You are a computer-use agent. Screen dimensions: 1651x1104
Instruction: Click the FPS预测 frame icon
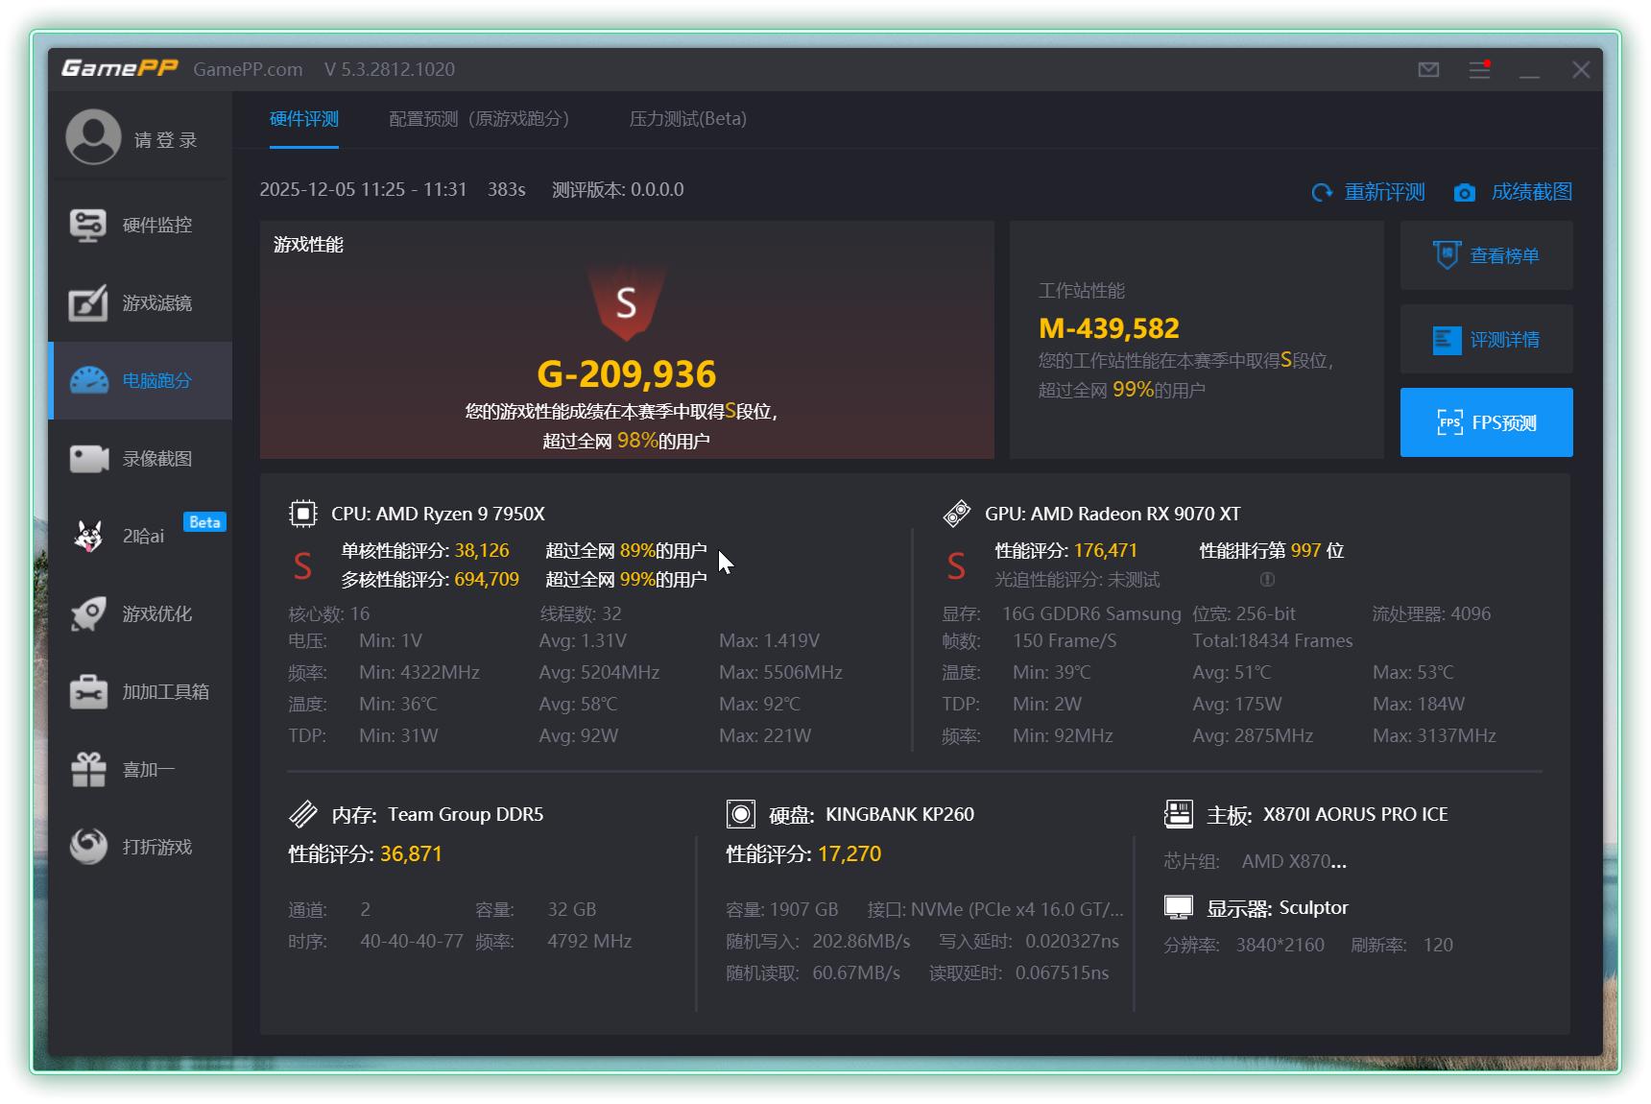[1449, 422]
